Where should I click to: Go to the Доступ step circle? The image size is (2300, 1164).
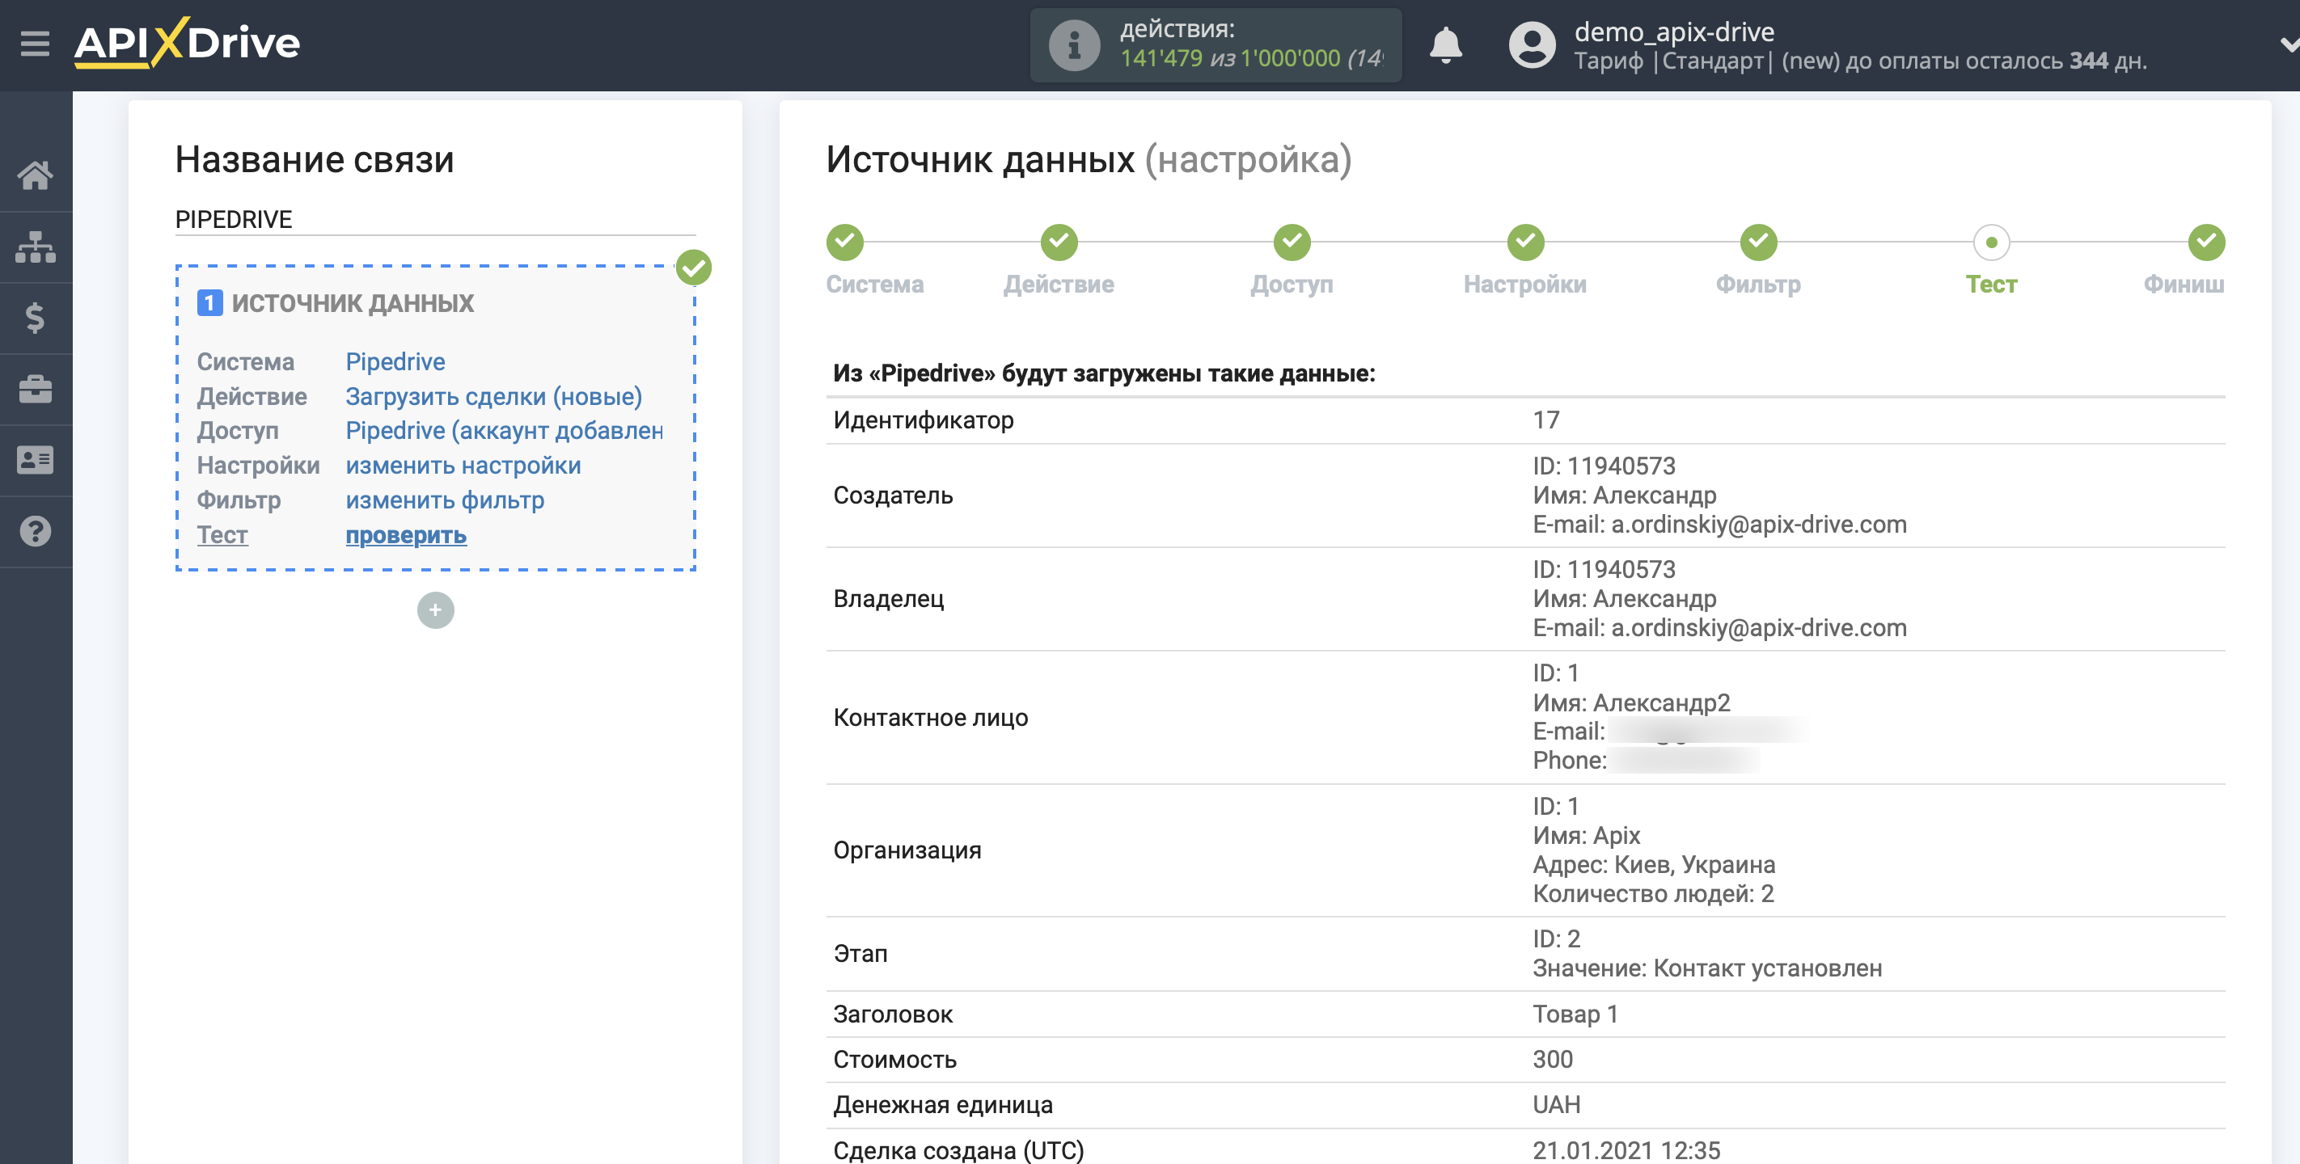(x=1292, y=242)
